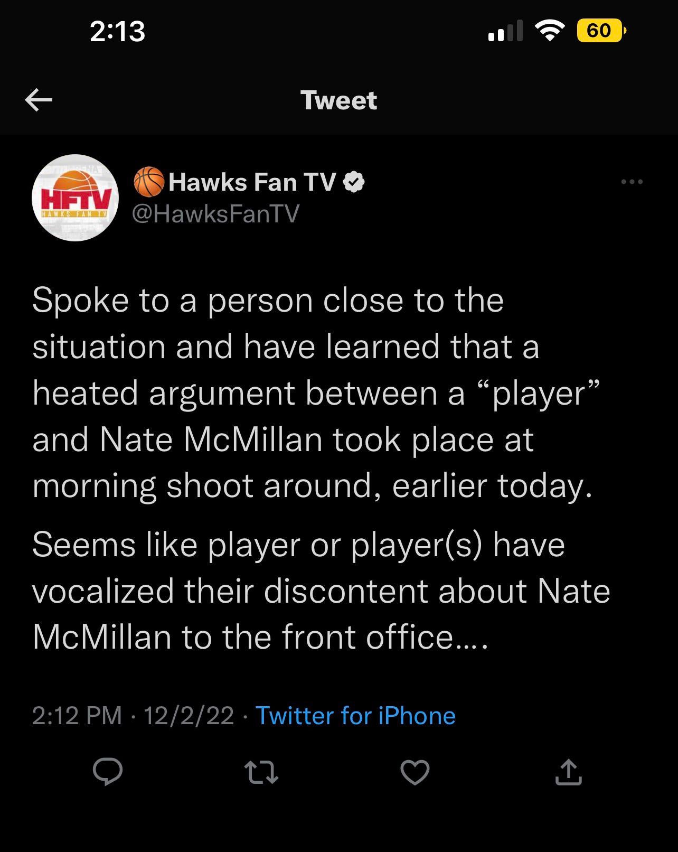Open the Hawks Fan TV display name
678x852 pixels.
click(x=252, y=182)
